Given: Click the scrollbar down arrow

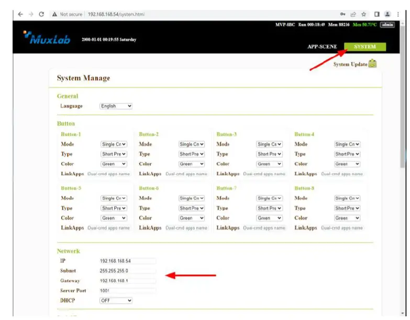Looking at the screenshot, I should [x=403, y=313].
